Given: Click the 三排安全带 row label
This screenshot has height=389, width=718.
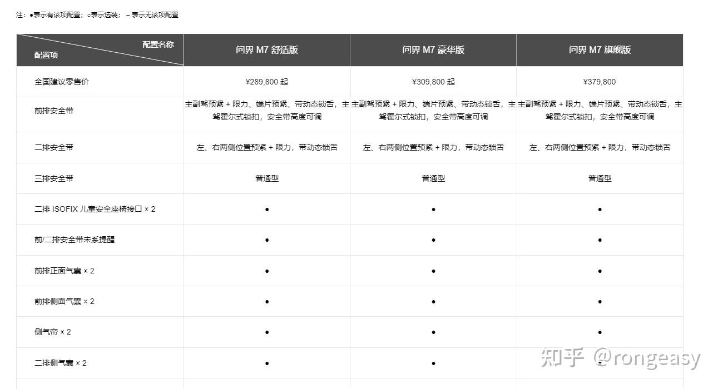Looking at the screenshot, I should (x=54, y=178).
